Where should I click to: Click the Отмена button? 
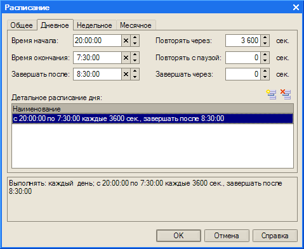(227, 236)
